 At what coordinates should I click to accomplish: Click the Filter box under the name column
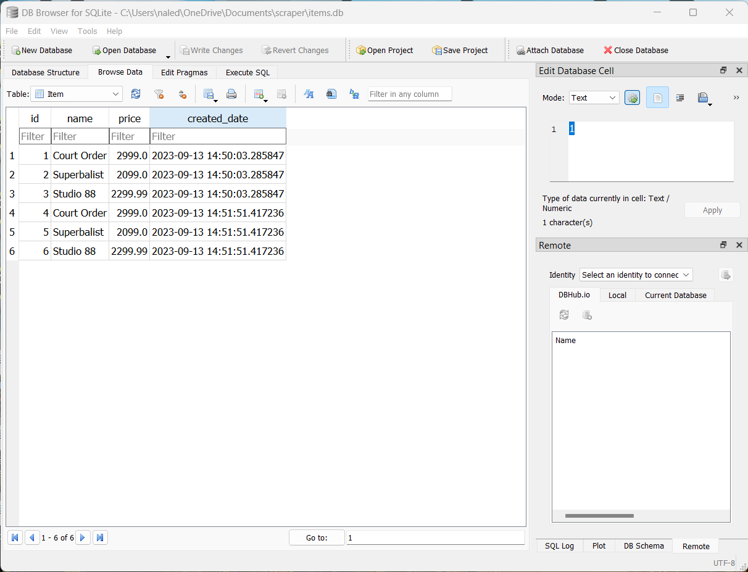pos(80,136)
